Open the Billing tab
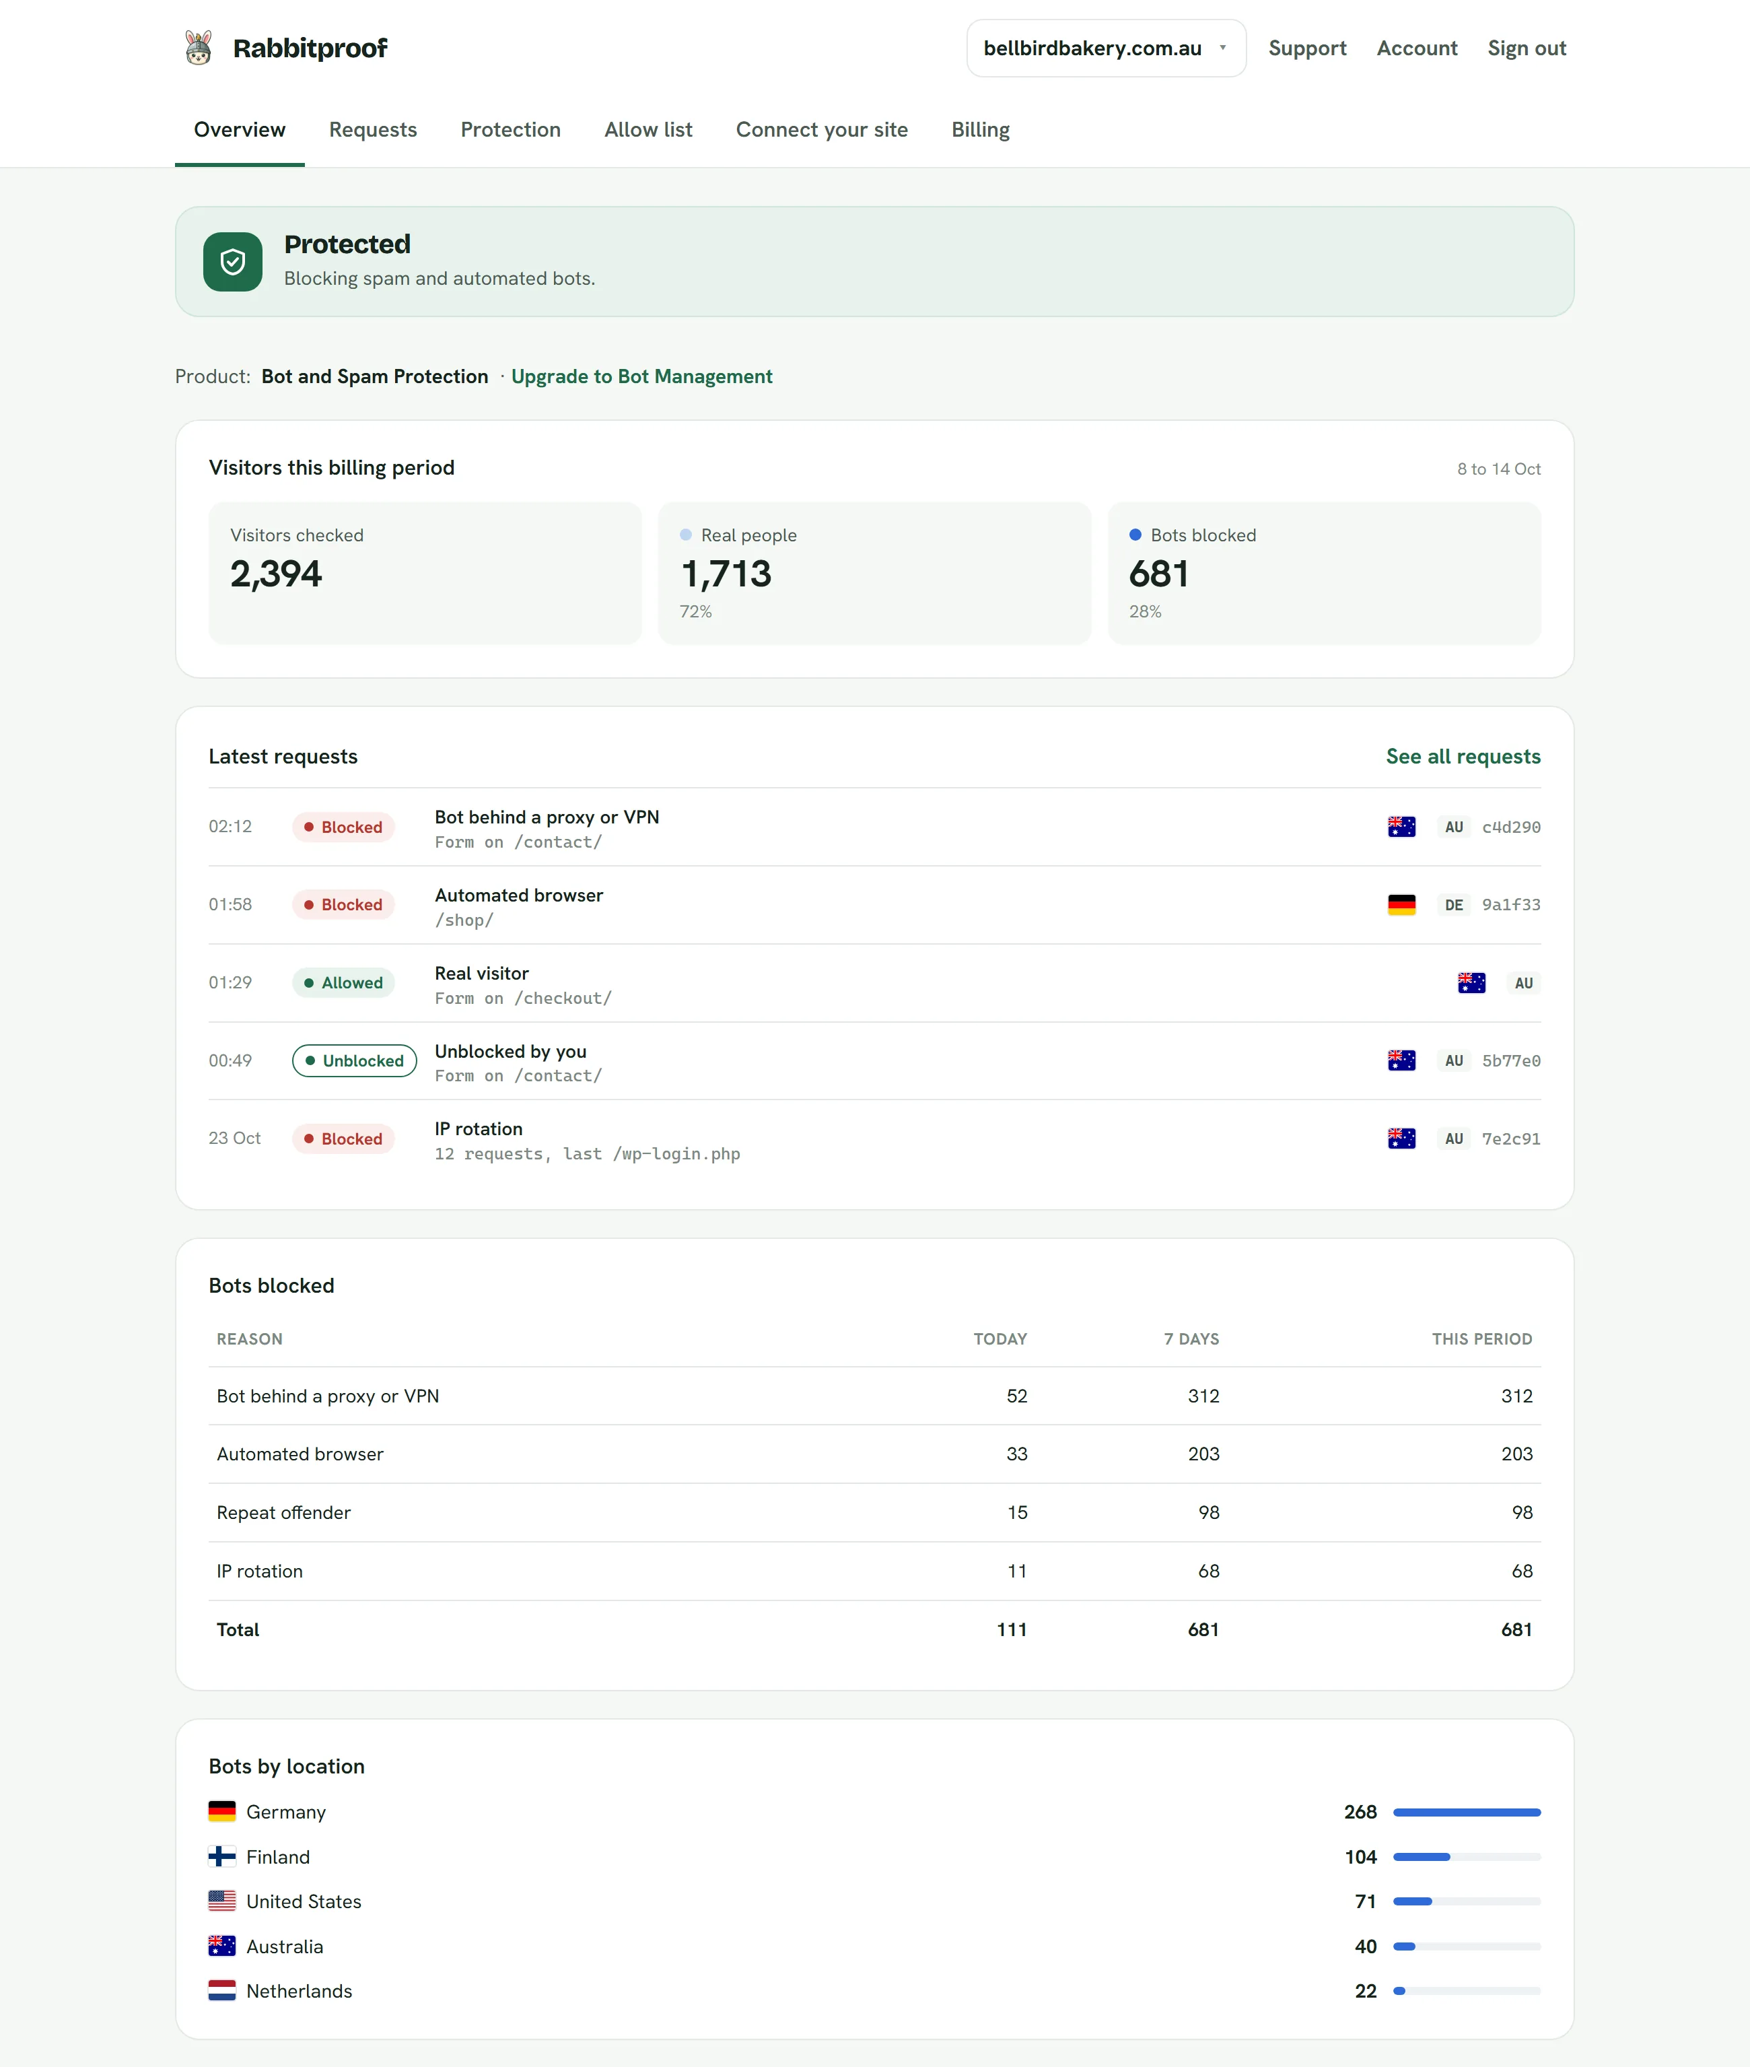Screen dimensions: 1750x2067 click(980, 130)
